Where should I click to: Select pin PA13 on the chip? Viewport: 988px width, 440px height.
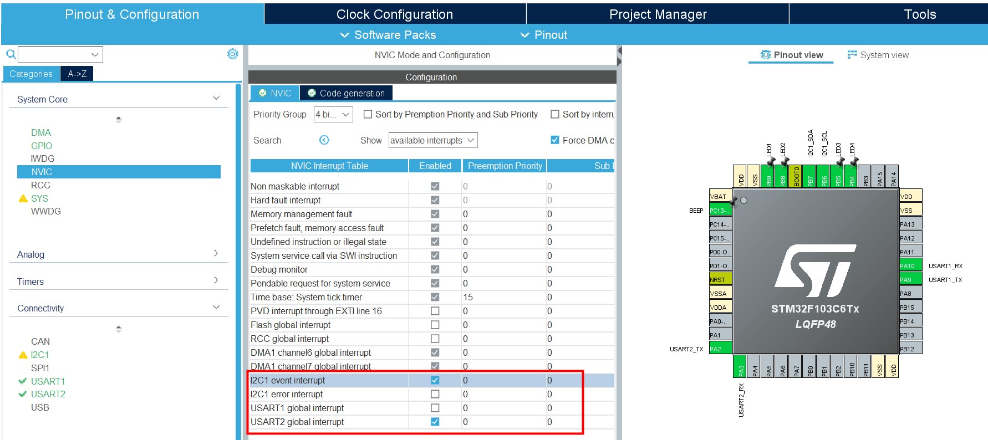click(x=910, y=224)
